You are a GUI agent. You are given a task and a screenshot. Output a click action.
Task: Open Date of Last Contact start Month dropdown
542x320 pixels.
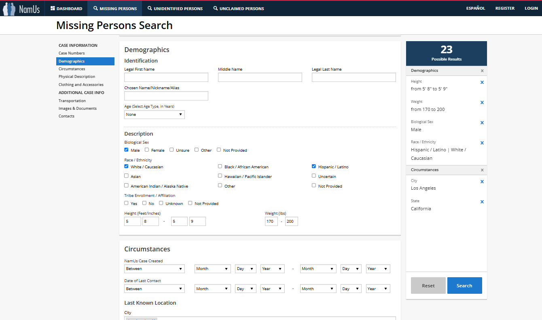[213, 289]
